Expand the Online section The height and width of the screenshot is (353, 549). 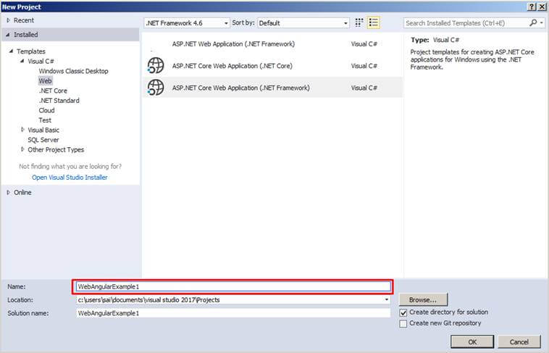[x=9, y=193]
